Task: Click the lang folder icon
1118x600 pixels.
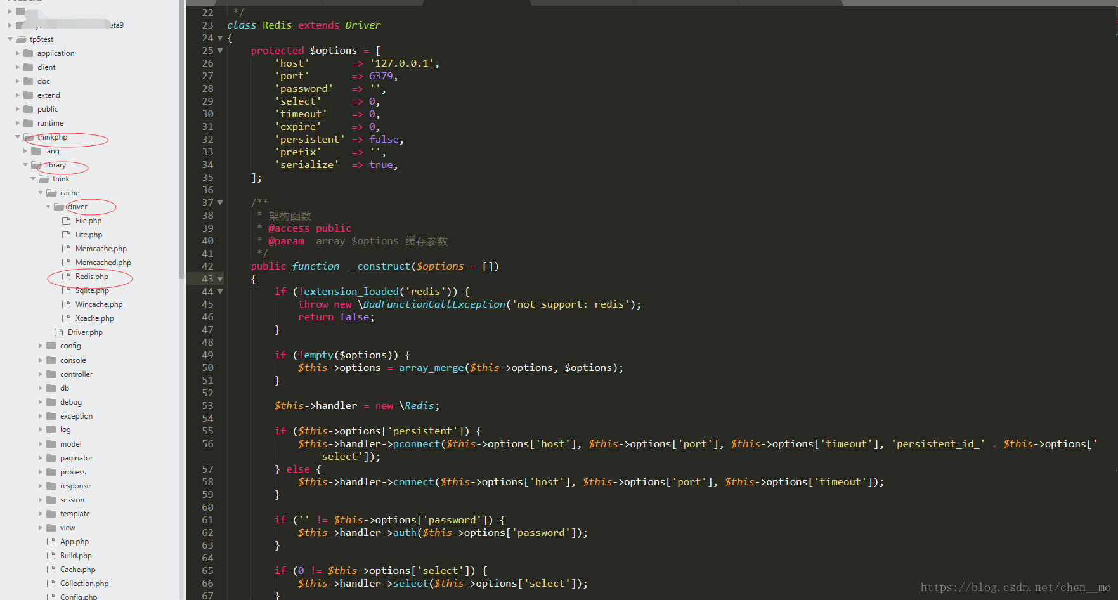Action: [x=35, y=151]
